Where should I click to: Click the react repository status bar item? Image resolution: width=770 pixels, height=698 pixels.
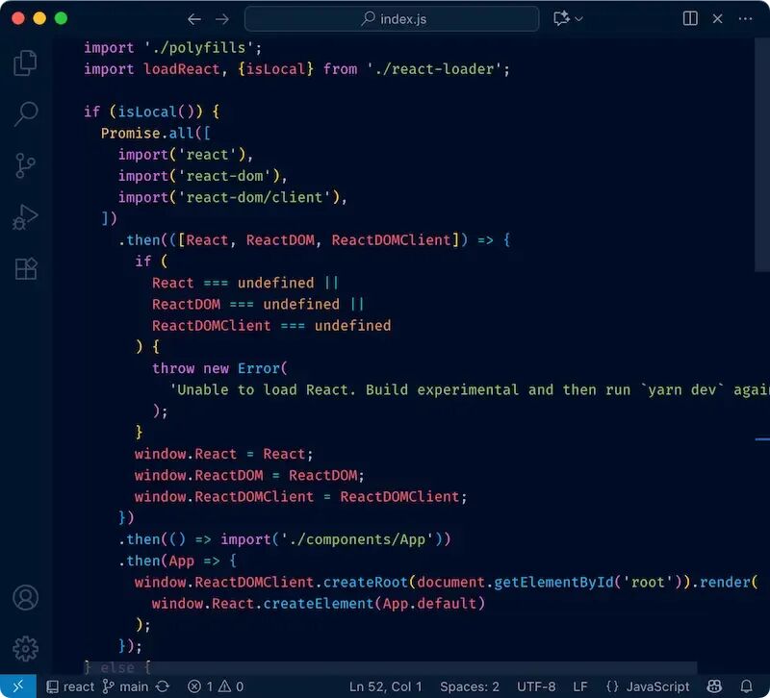click(x=70, y=686)
